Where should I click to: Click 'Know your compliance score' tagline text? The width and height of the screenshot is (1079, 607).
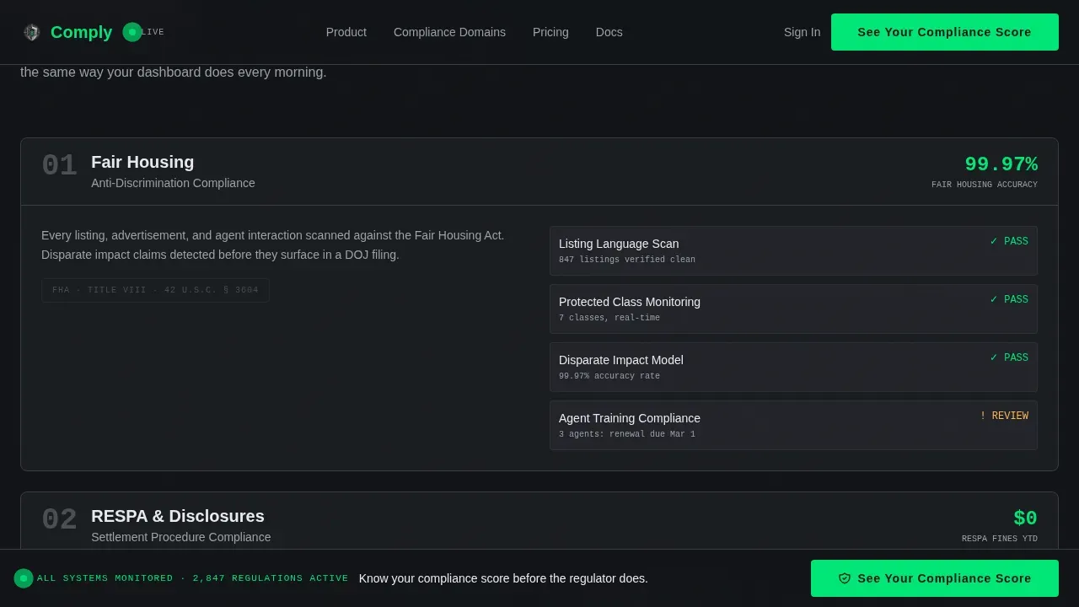[x=503, y=578]
